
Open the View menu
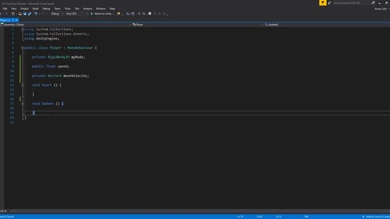[13, 9]
